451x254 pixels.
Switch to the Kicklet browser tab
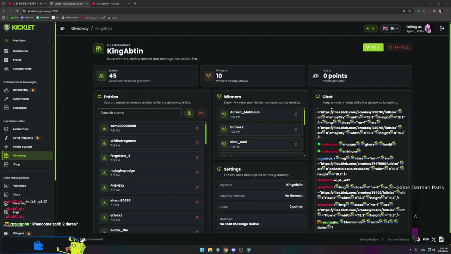pyautogui.click(x=69, y=4)
